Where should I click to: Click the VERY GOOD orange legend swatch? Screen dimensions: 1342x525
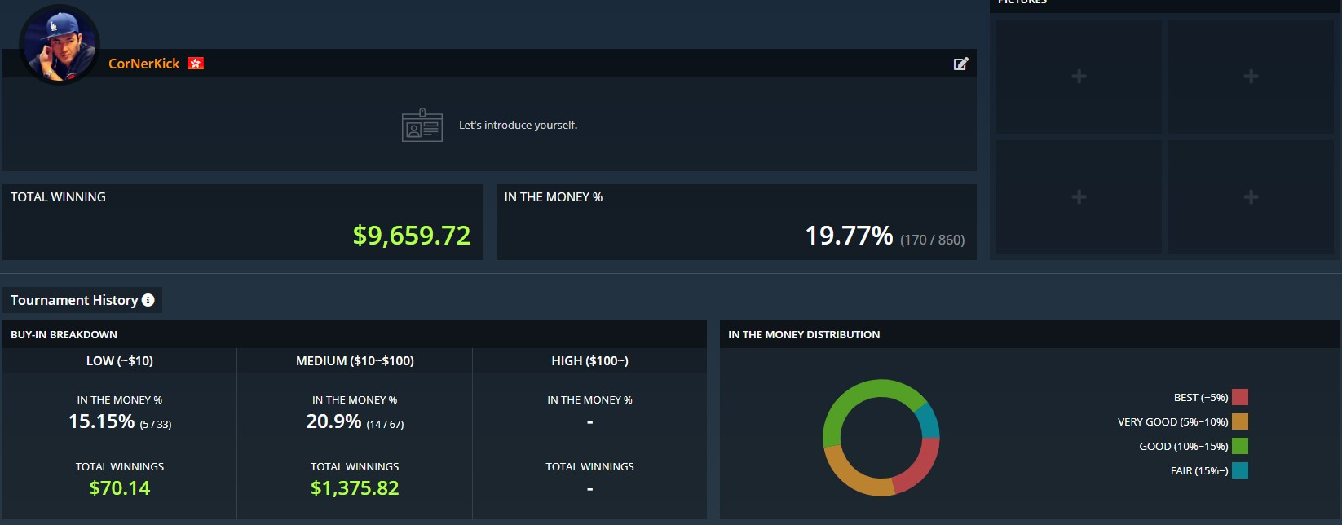click(1240, 421)
